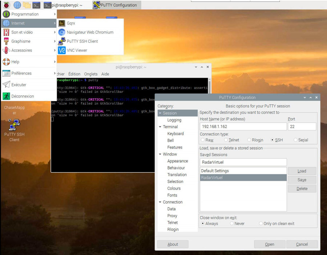Select Default Settings in saved sessions list
The image size is (327, 255).
(243, 171)
